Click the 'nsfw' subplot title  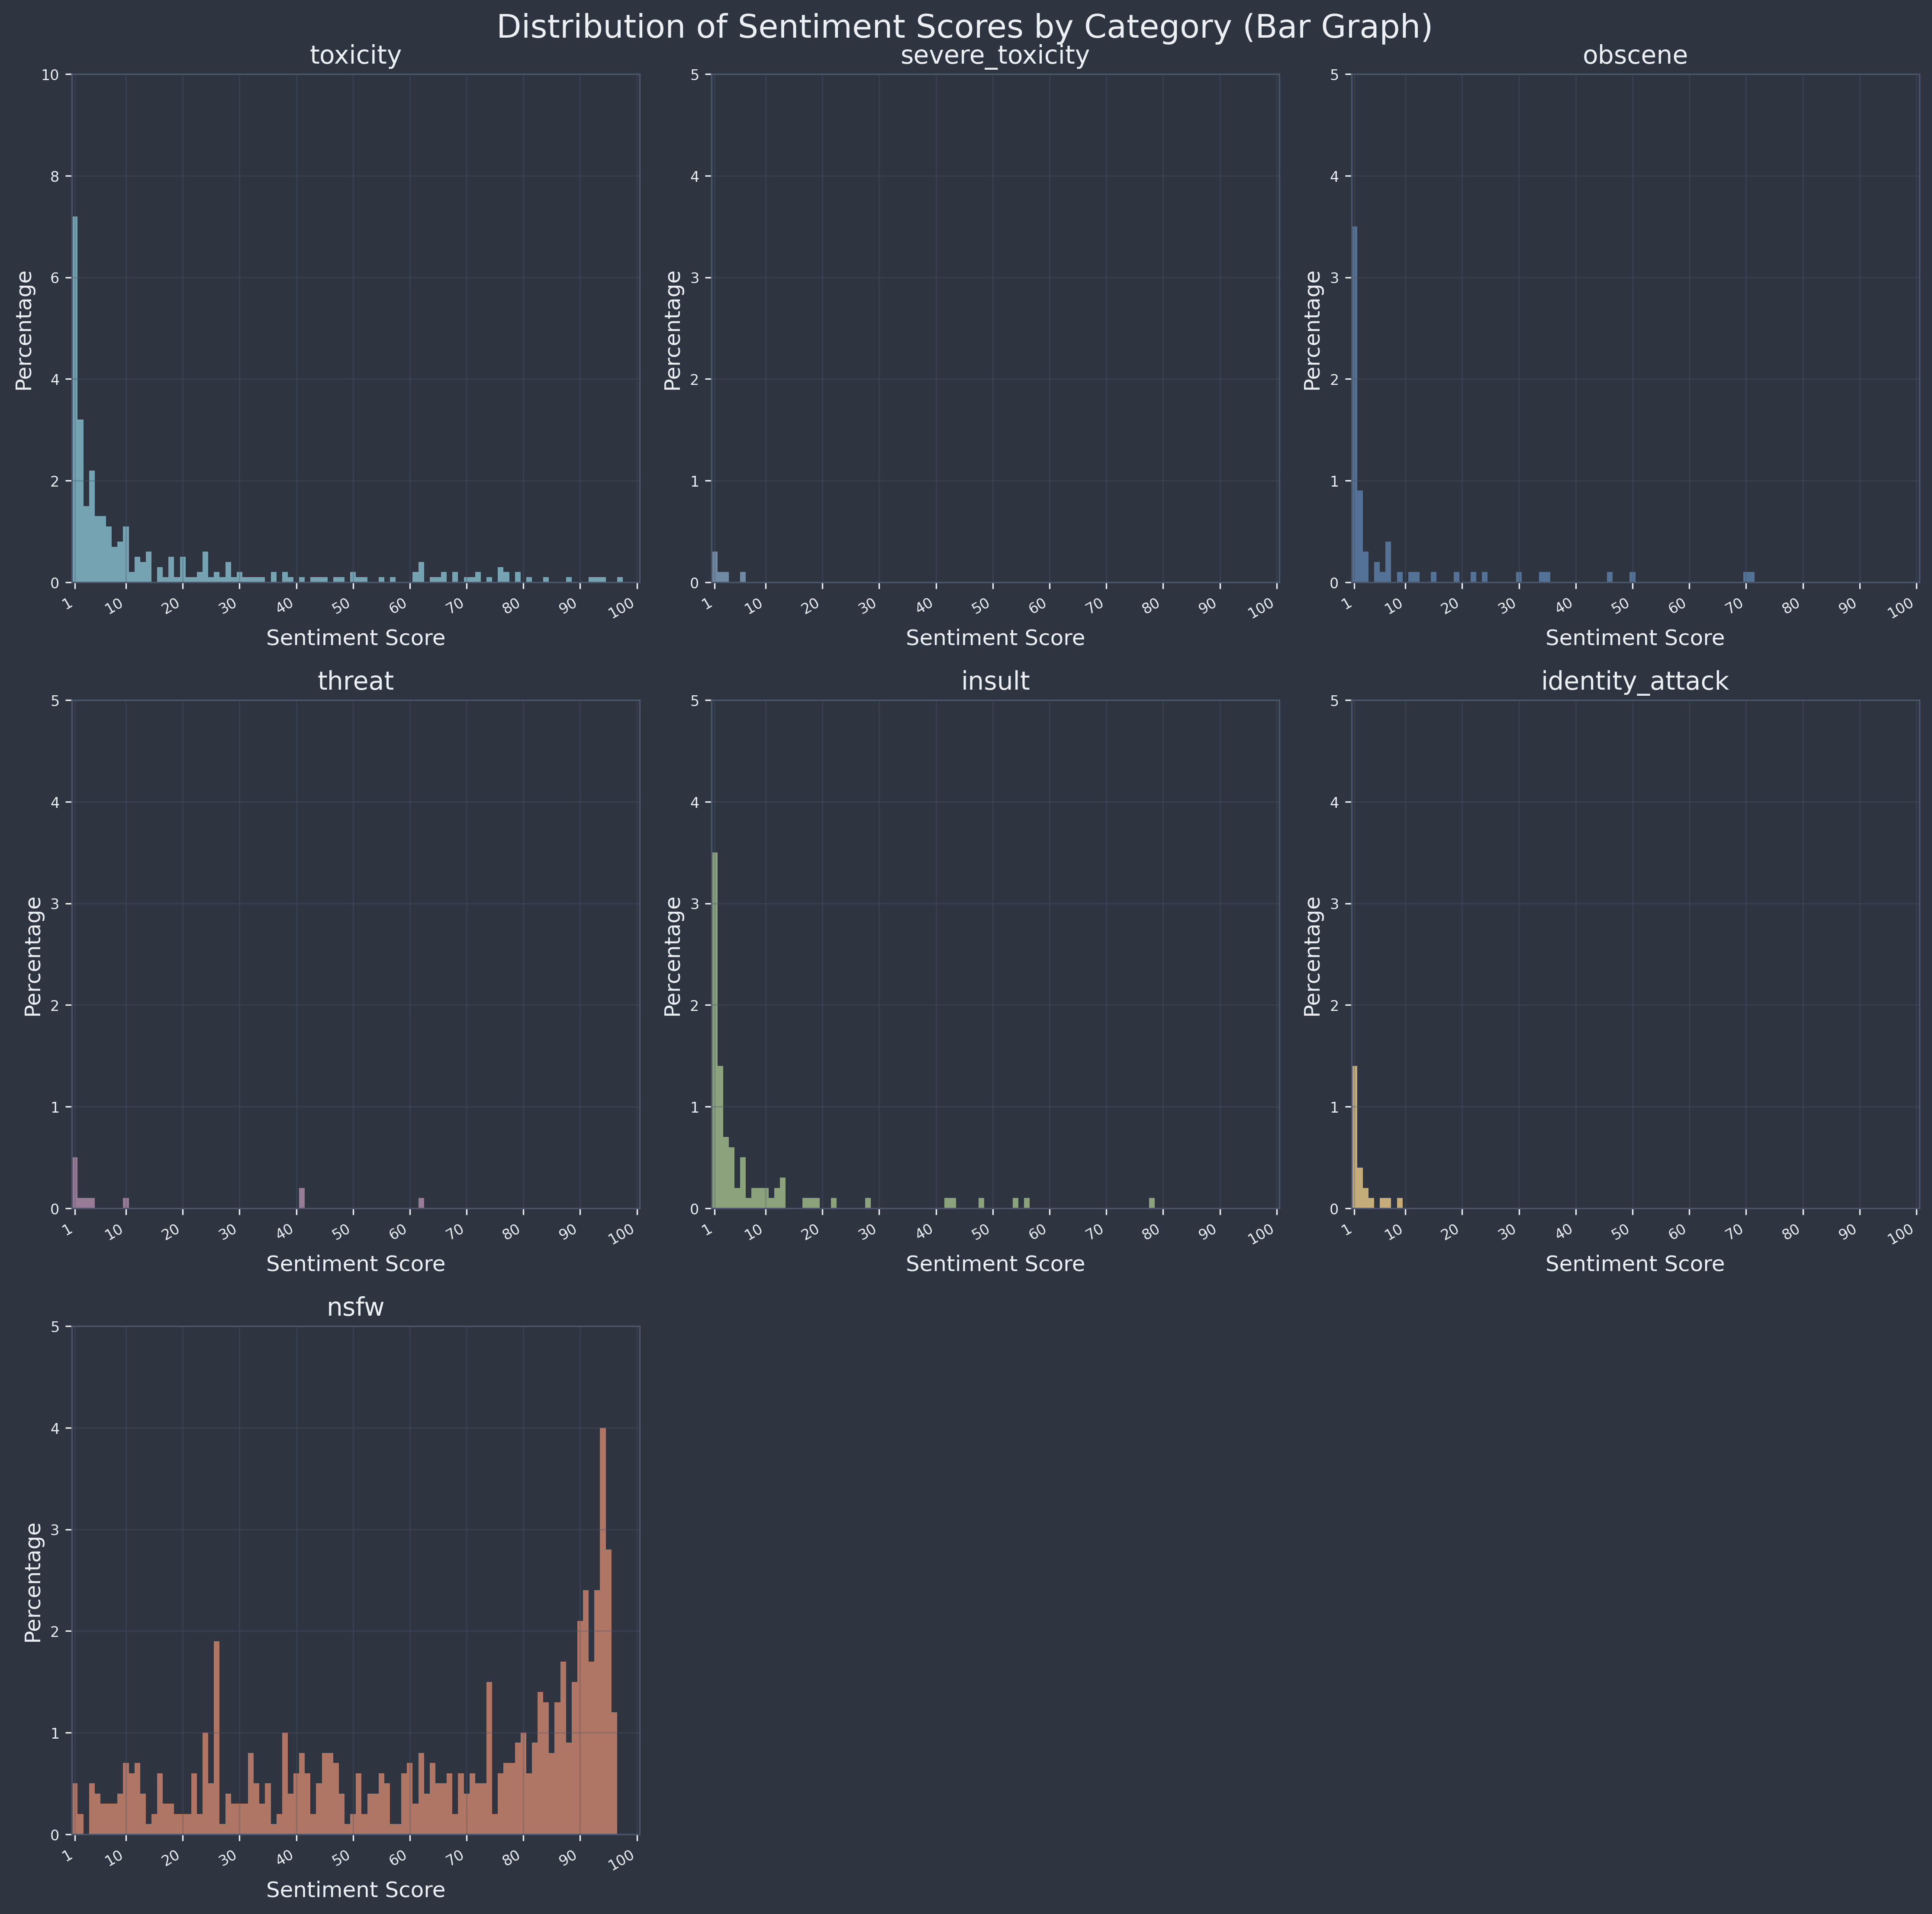tap(355, 1309)
